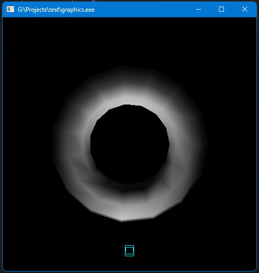Click the right side of the shaded torus
Viewport: 259px width, 273px height.
coord(188,145)
